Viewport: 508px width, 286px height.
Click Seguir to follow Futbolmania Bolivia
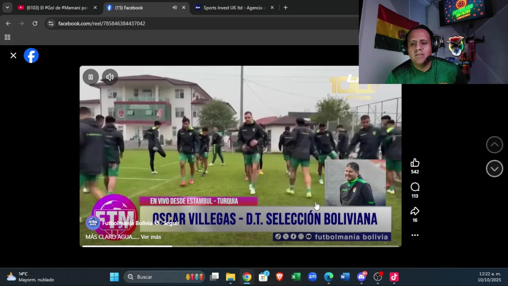click(x=171, y=223)
